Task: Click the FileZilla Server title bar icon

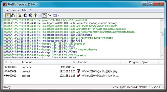Action: 5,5
